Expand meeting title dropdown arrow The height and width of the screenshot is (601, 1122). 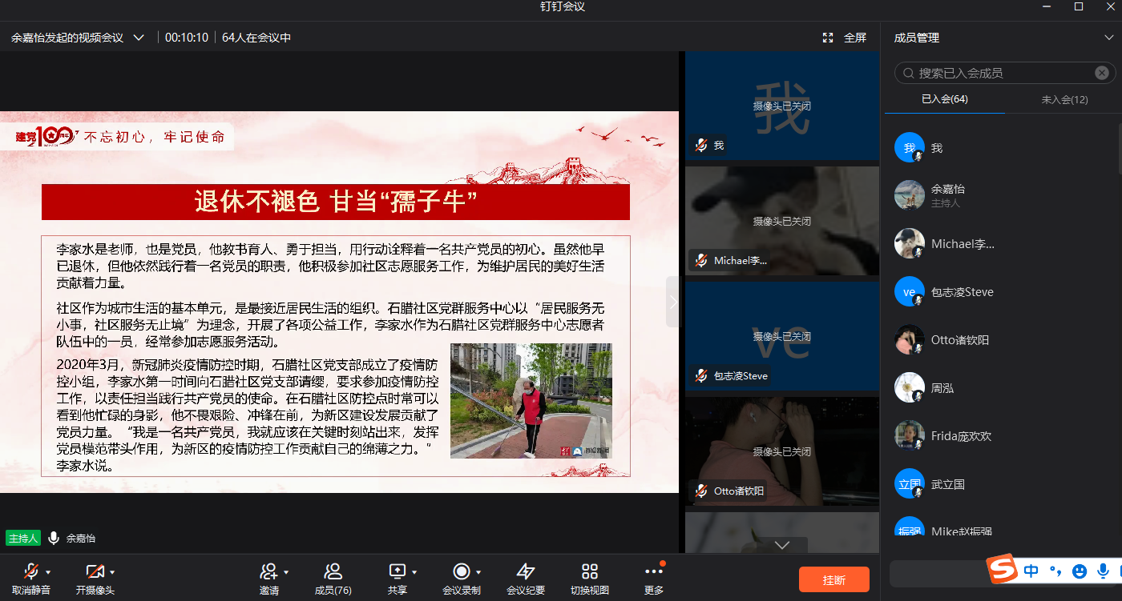coord(139,38)
